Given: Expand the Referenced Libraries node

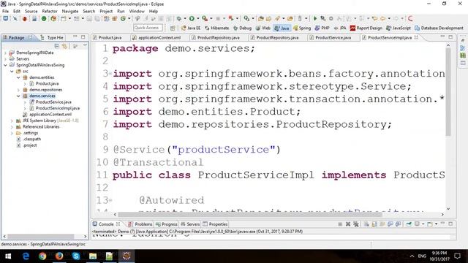Looking at the screenshot, I should 12,126.
